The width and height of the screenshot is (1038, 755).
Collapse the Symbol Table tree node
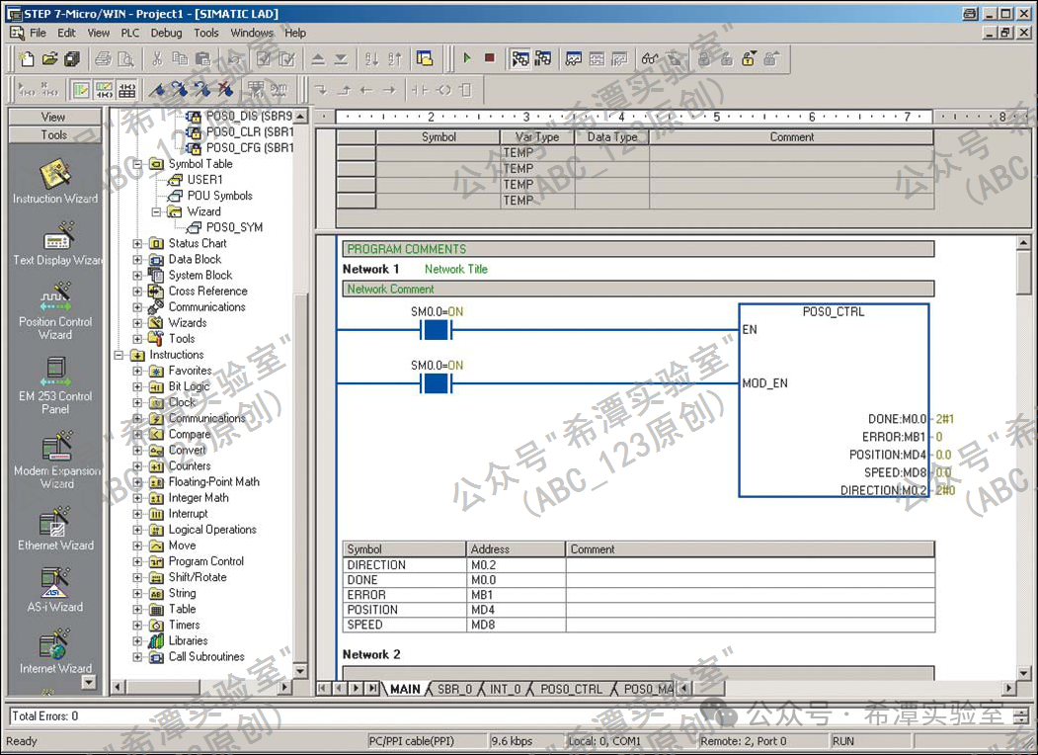point(137,164)
